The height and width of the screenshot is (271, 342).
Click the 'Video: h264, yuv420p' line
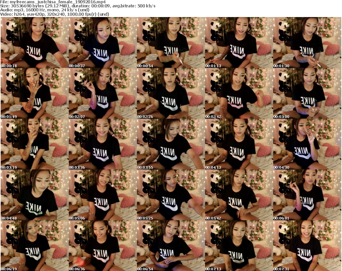[x=54, y=14]
